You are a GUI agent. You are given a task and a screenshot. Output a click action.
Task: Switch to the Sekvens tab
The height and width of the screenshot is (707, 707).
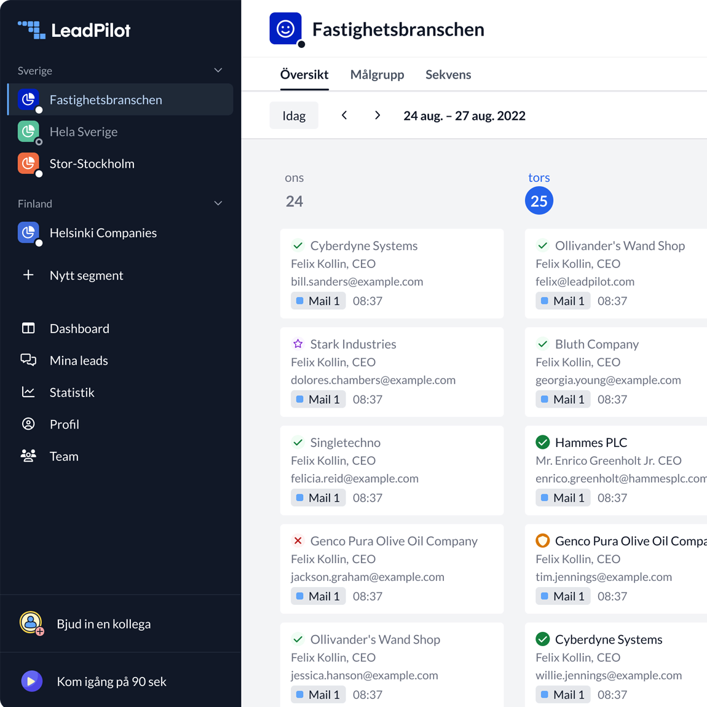click(448, 74)
